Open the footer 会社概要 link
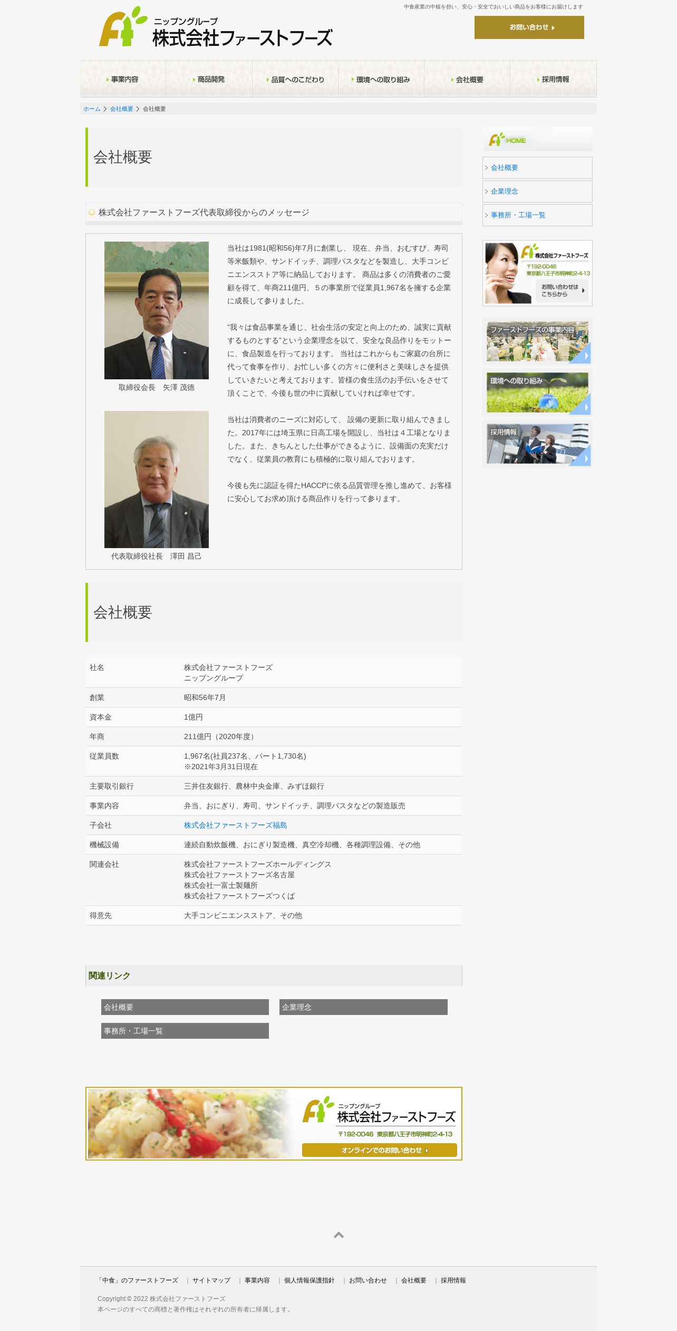Image resolution: width=677 pixels, height=1331 pixels. click(x=414, y=1280)
